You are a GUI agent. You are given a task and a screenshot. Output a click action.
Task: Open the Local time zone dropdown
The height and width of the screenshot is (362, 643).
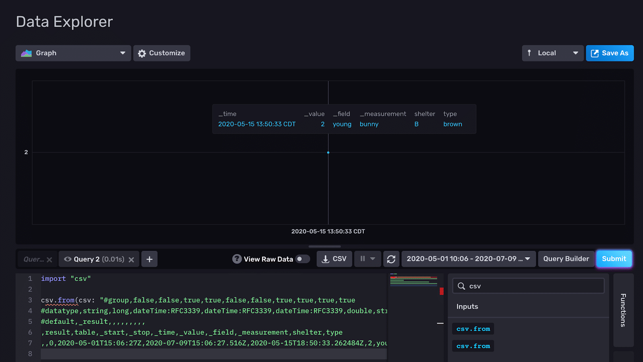[553, 53]
